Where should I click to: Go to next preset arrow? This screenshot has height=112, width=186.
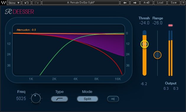tap(135, 3)
